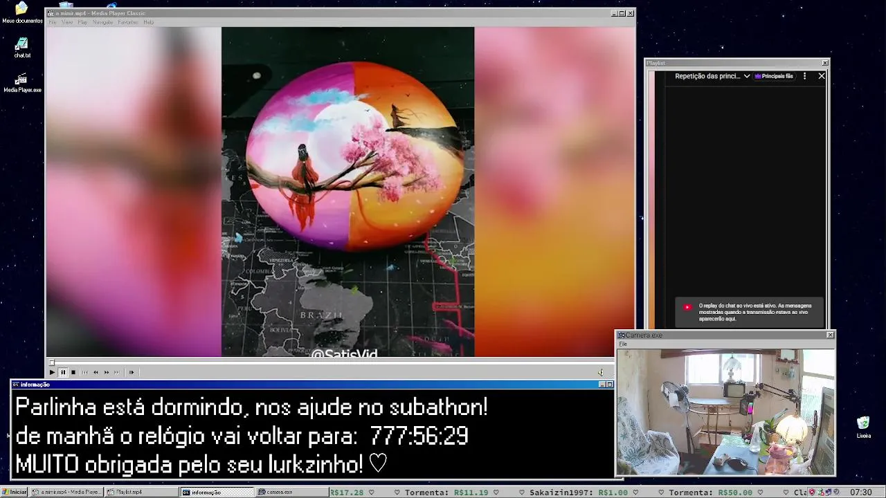The height and width of the screenshot is (498, 886).
Task: Click the 07:30 taskbar clock
Action: (x=860, y=492)
